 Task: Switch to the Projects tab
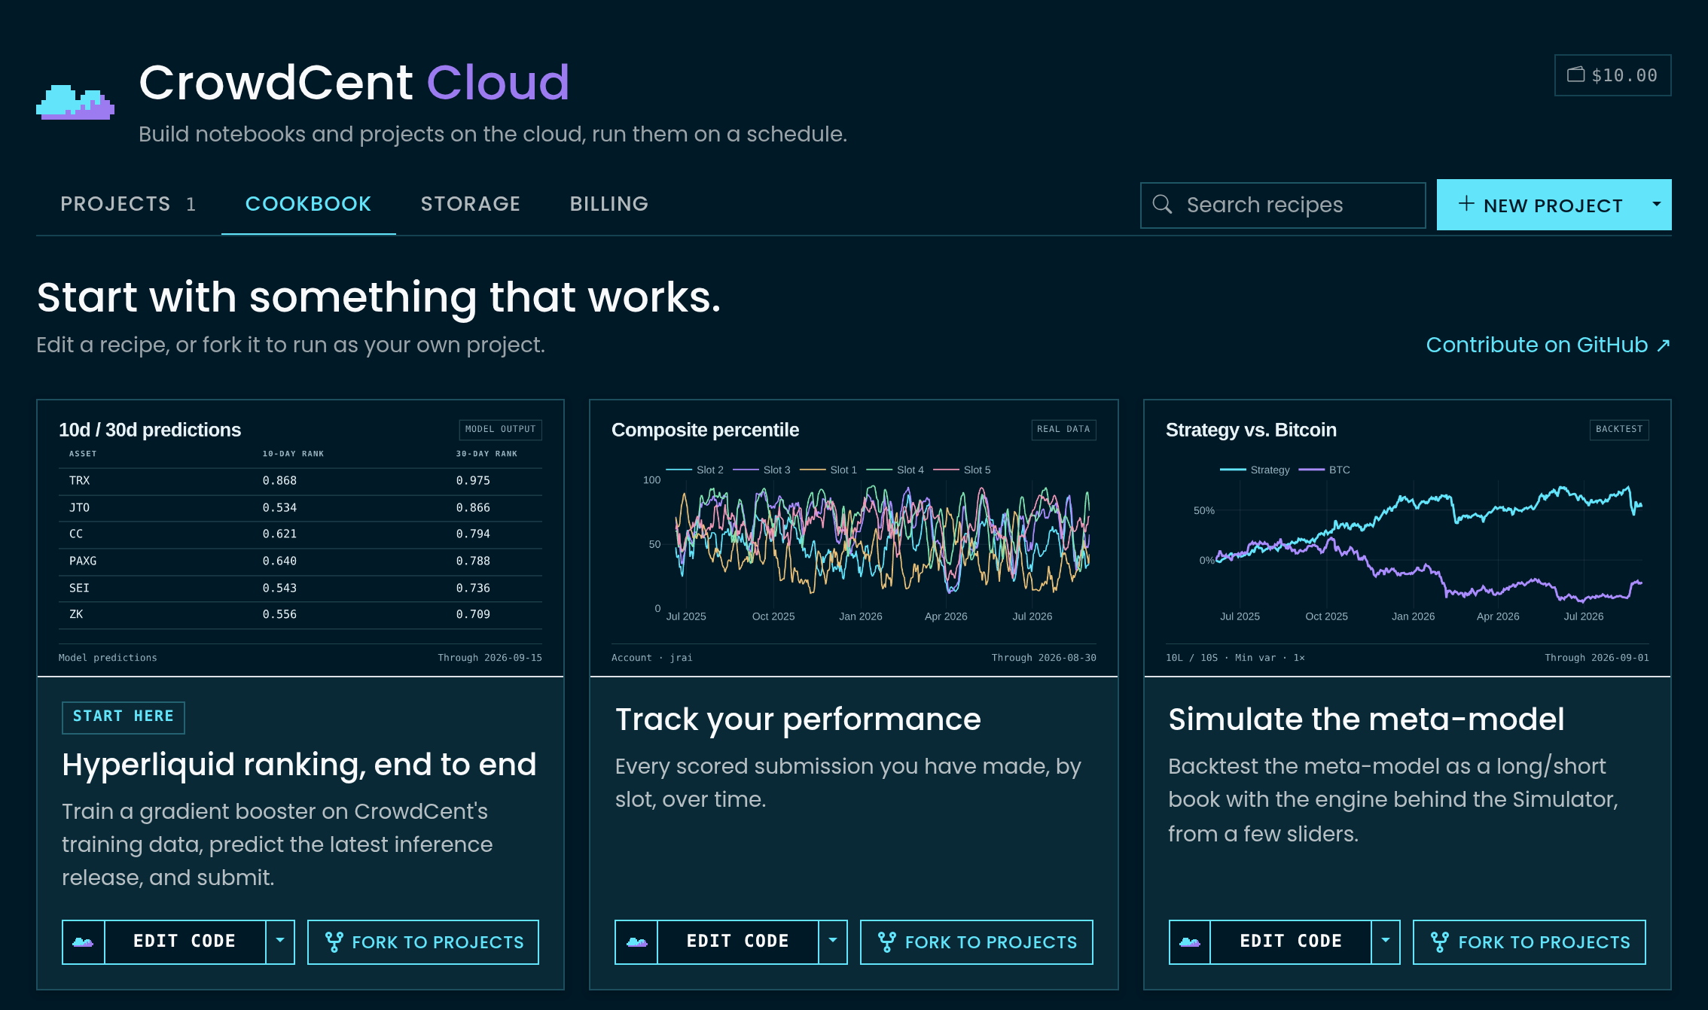(128, 204)
